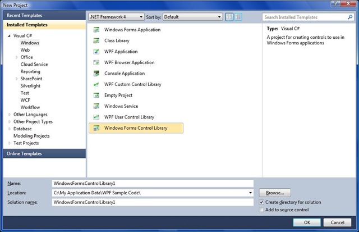Select the "Console Application" template name

coord(125,74)
